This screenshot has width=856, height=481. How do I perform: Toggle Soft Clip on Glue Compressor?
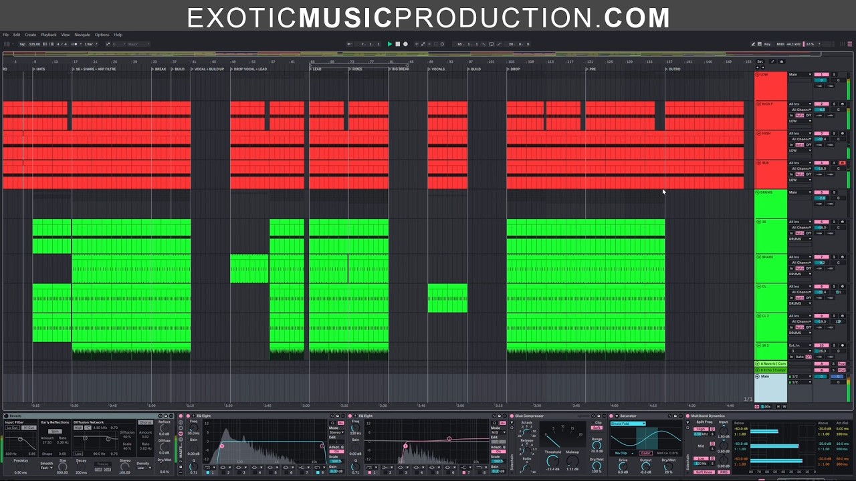[597, 428]
